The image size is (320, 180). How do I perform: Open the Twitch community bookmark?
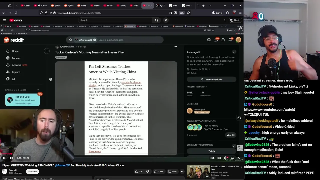[211, 151]
